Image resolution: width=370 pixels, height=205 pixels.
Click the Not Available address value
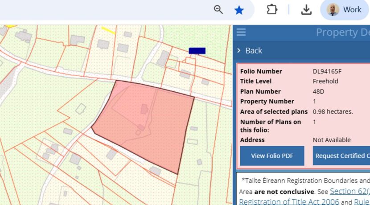(x=332, y=140)
